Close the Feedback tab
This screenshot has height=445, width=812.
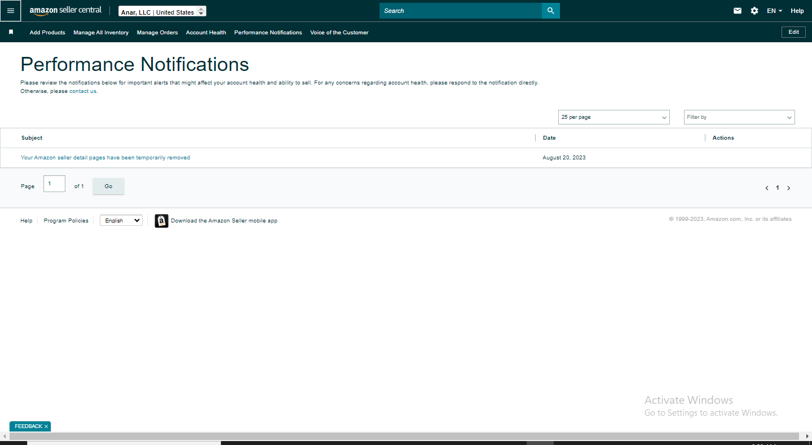[46, 426]
